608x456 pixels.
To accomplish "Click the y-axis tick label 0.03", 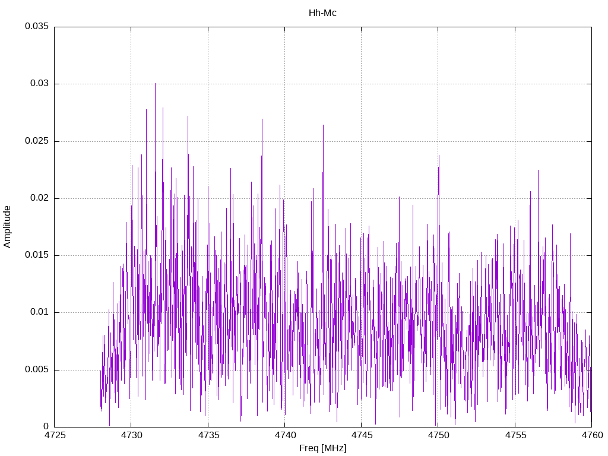I will pos(40,83).
